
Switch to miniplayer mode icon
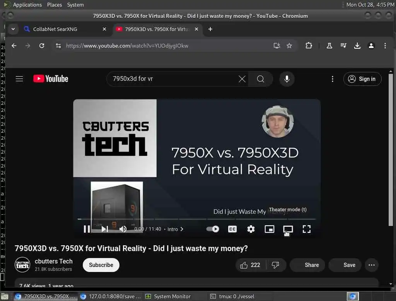(x=269, y=229)
